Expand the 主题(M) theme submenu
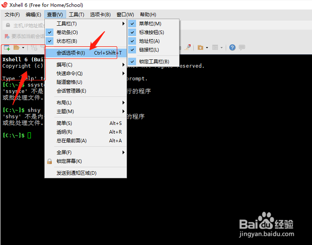Image resolution: width=312 pixels, height=245 pixels. tap(86, 111)
